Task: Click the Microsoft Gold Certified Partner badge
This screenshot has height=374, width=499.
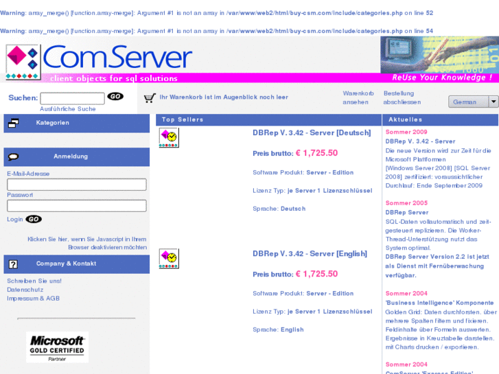Action: (57, 347)
